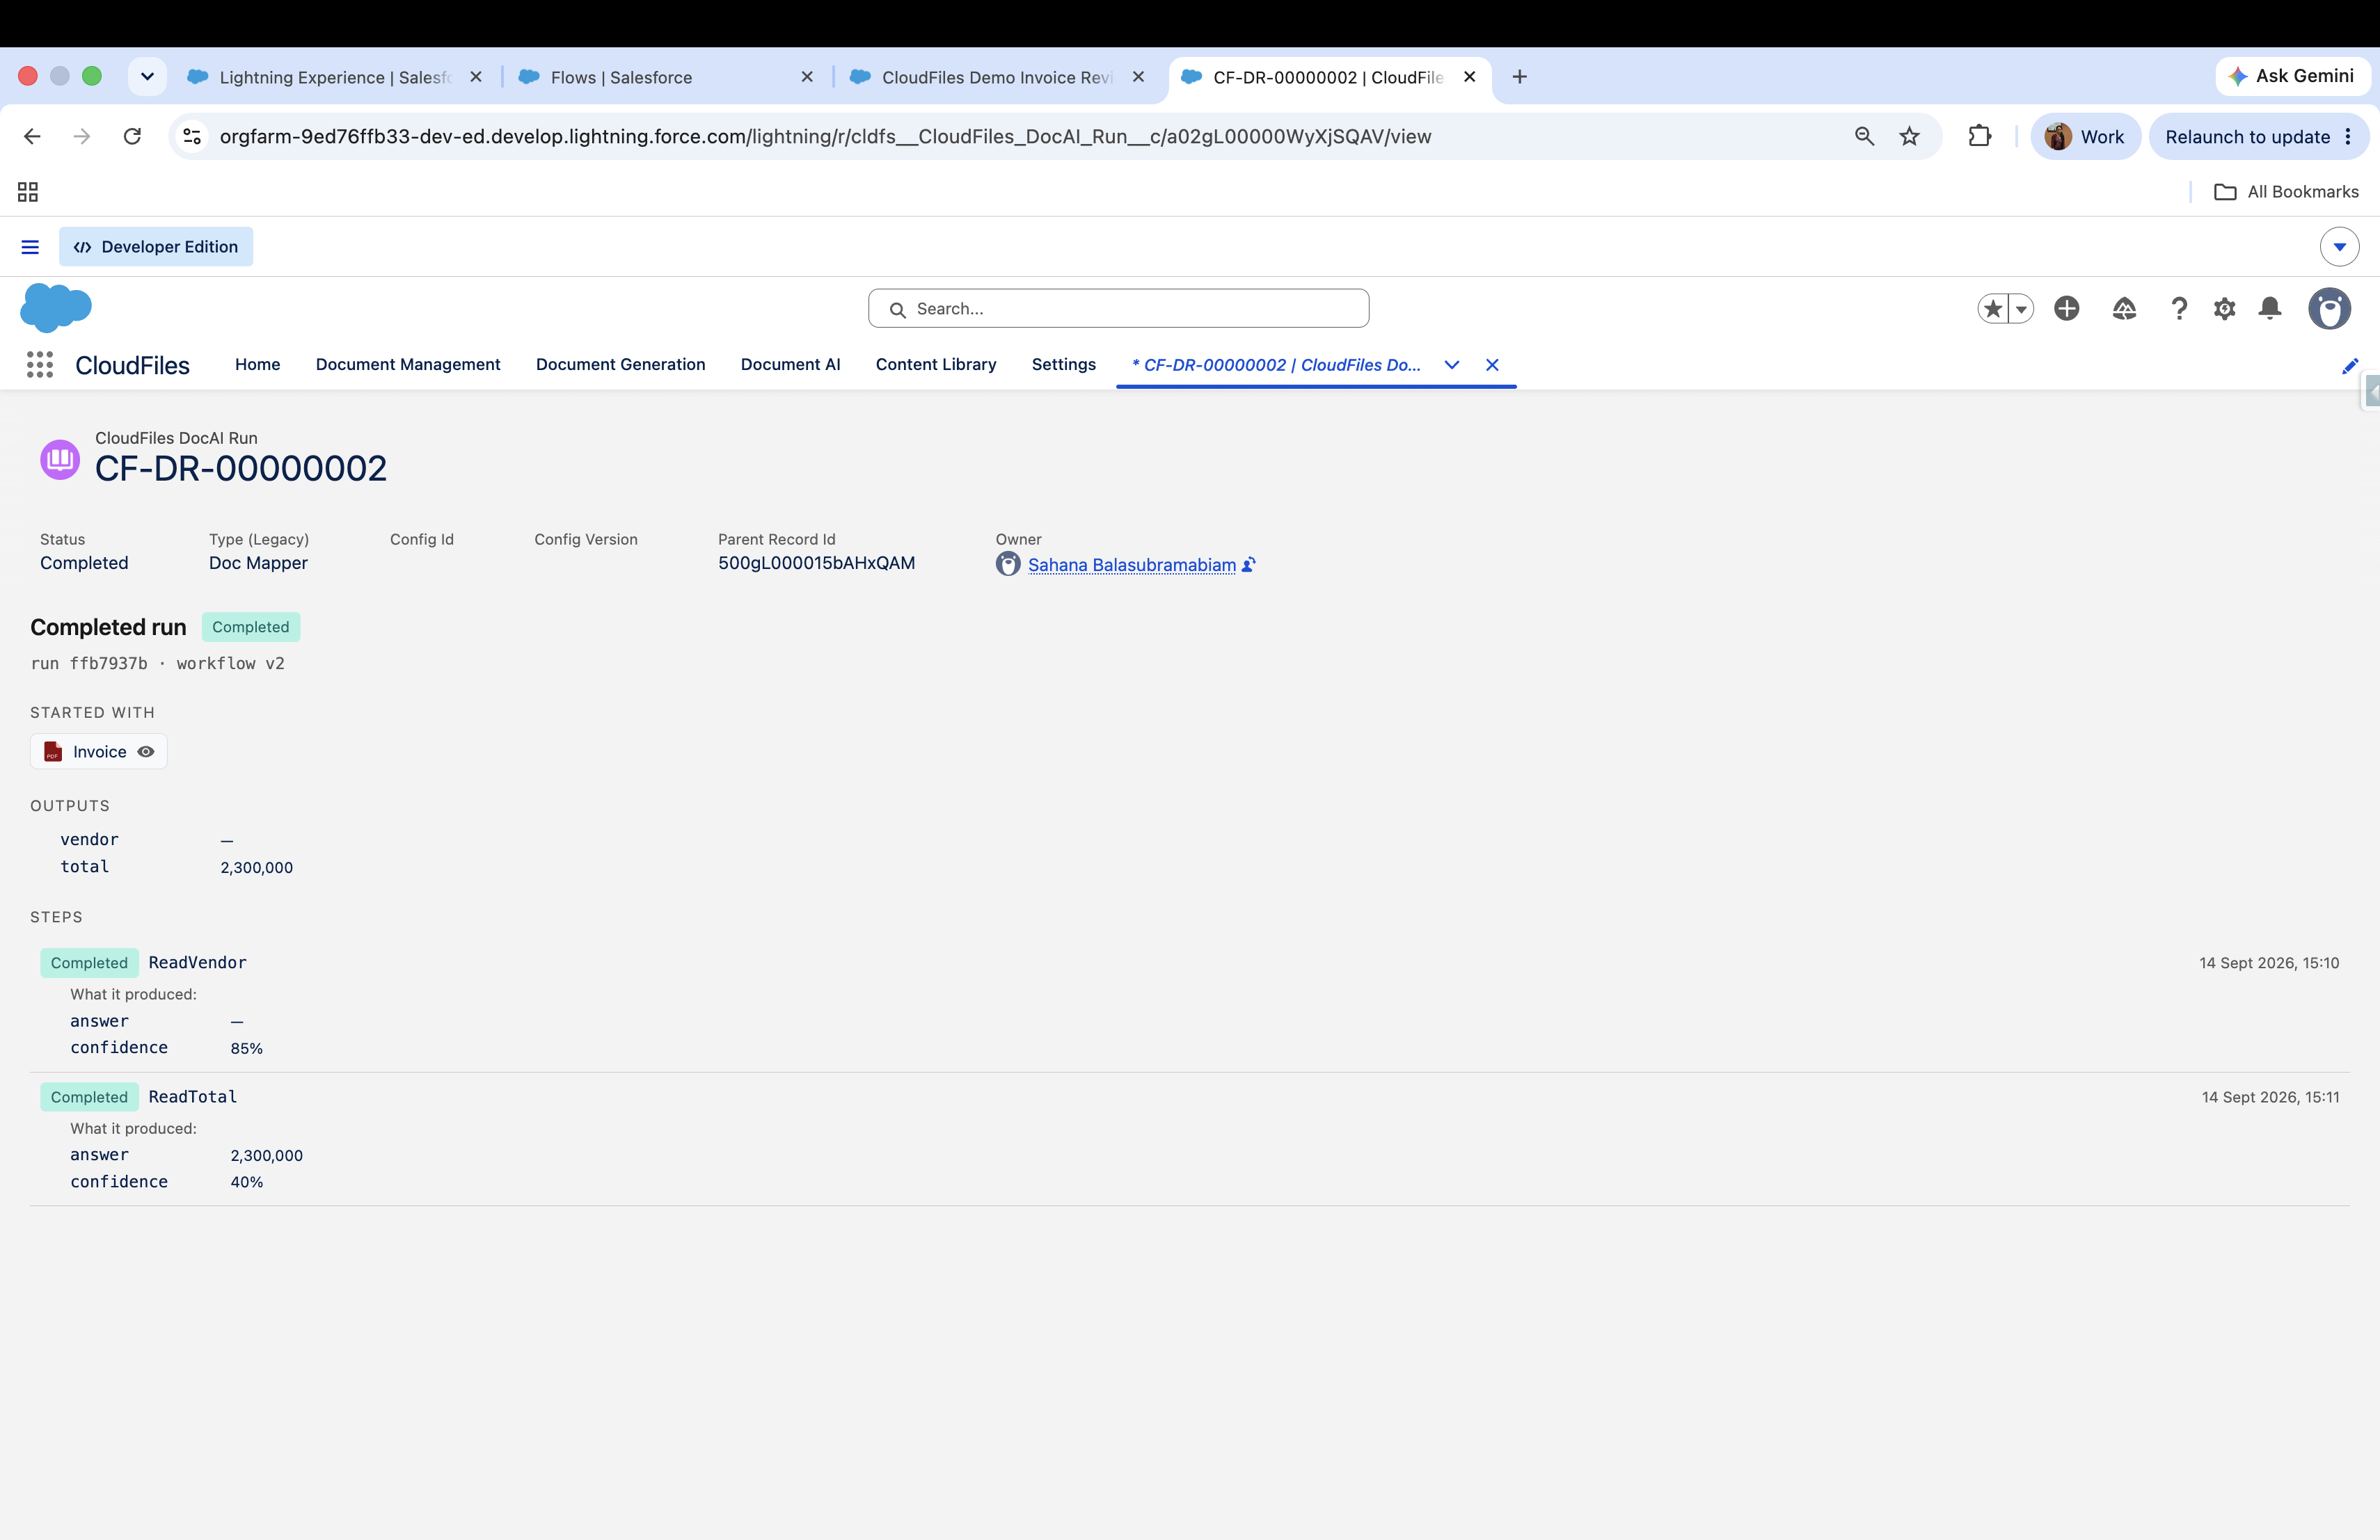Click the Salesforce search field
This screenshot has height=1540, width=2380.
tap(1118, 309)
